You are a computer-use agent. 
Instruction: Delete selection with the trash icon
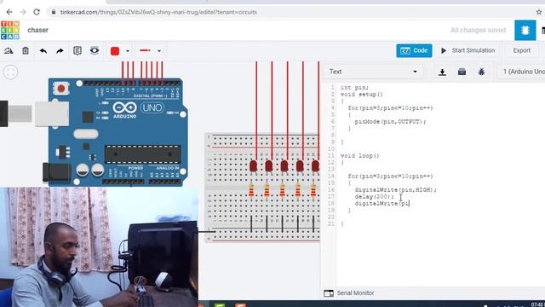click(x=26, y=51)
